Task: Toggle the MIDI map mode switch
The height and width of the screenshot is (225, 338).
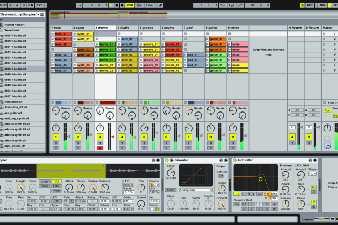Action: click(x=323, y=5)
